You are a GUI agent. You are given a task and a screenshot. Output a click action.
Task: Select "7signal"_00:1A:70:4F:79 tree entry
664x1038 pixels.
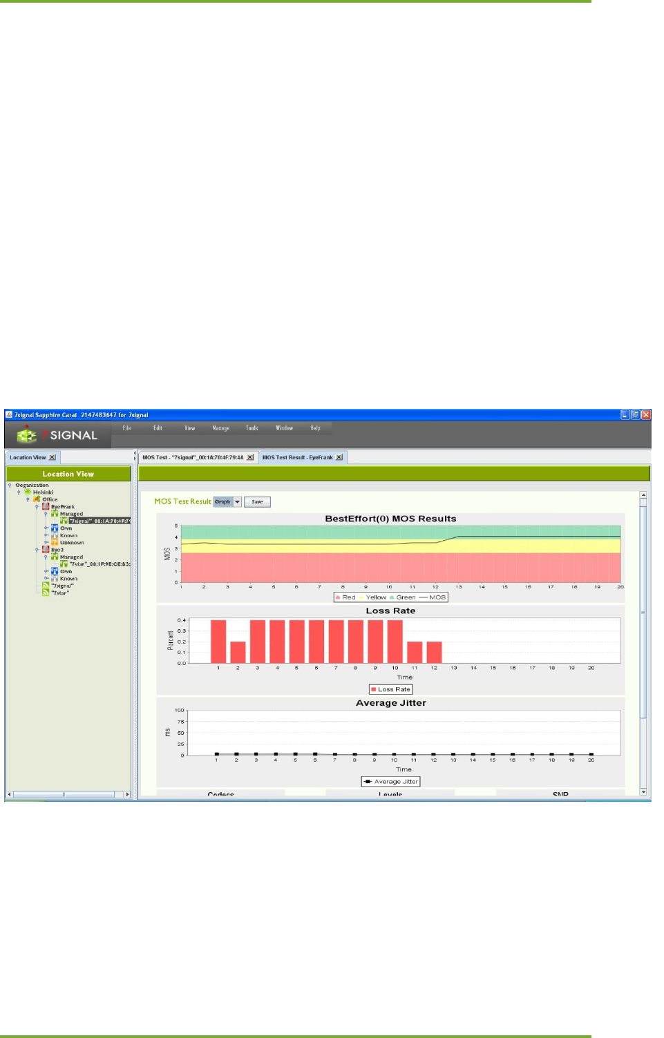(99, 521)
